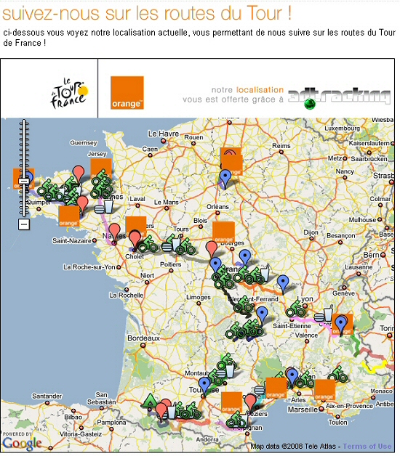The image size is (400, 456).
Task: Click the food and drink icon near Rennes
Action: tap(104, 207)
